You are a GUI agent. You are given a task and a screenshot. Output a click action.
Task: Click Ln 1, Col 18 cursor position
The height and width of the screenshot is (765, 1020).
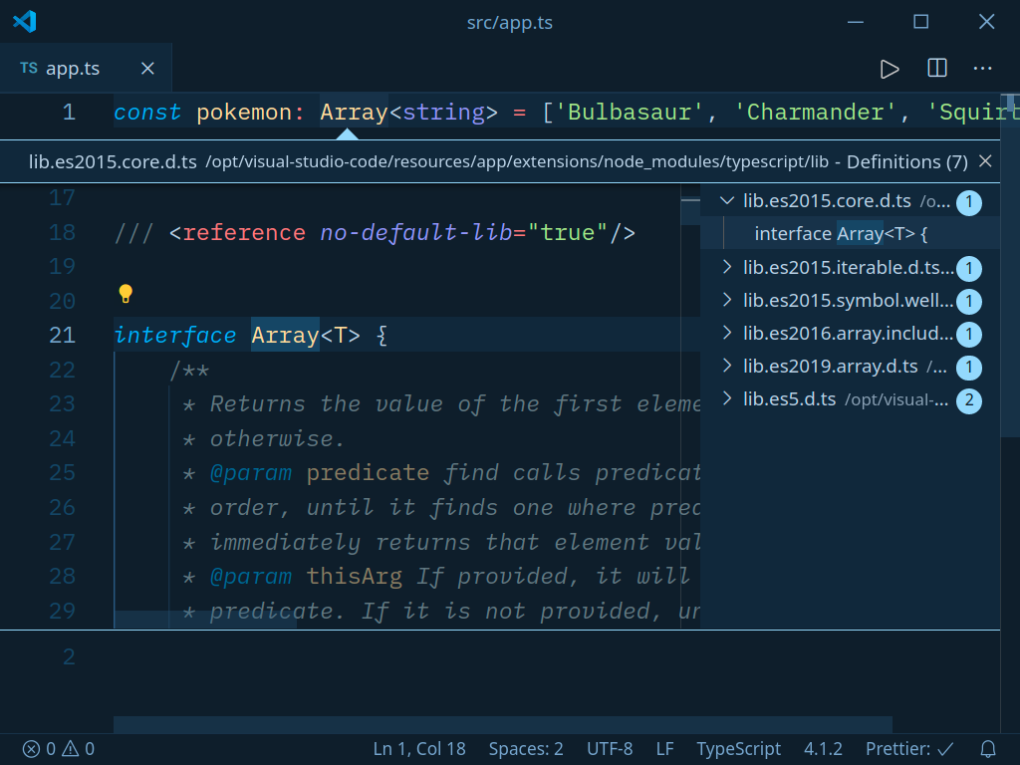point(419,749)
